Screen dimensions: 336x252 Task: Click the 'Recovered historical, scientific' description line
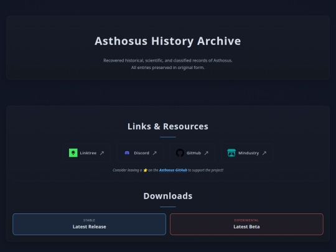(x=168, y=60)
